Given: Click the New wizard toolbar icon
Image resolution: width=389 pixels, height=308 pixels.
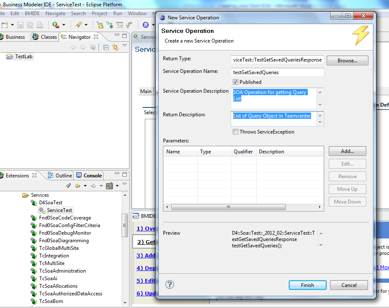Looking at the screenshot, I should coord(5,25).
